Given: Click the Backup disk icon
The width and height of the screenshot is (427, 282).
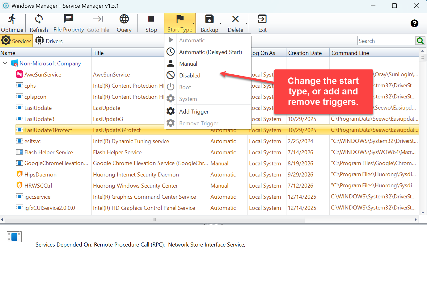Looking at the screenshot, I should coord(209,19).
